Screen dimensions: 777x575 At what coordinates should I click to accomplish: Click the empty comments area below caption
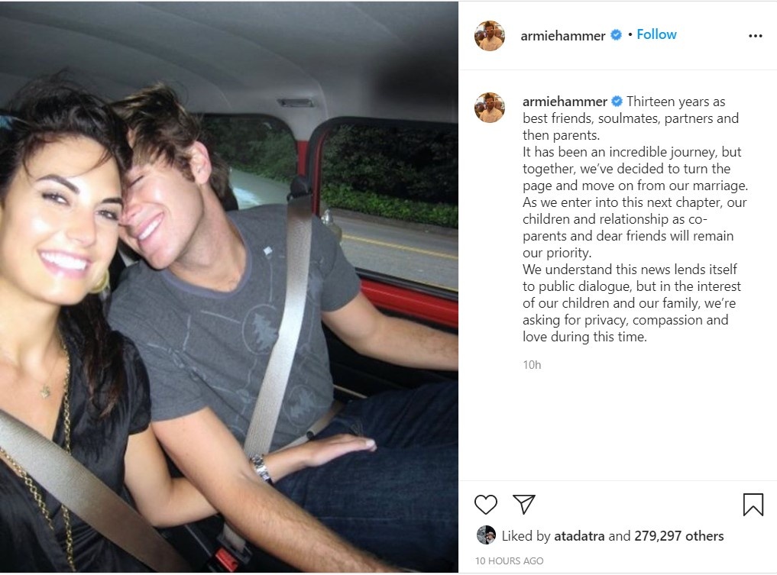617,426
